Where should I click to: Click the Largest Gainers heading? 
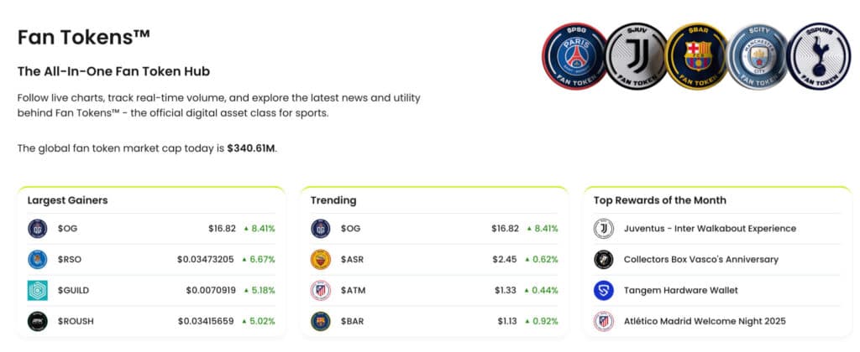[x=67, y=200]
